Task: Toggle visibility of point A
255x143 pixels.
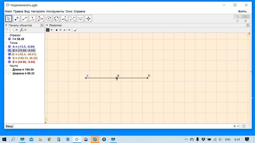Action: tap(10, 47)
